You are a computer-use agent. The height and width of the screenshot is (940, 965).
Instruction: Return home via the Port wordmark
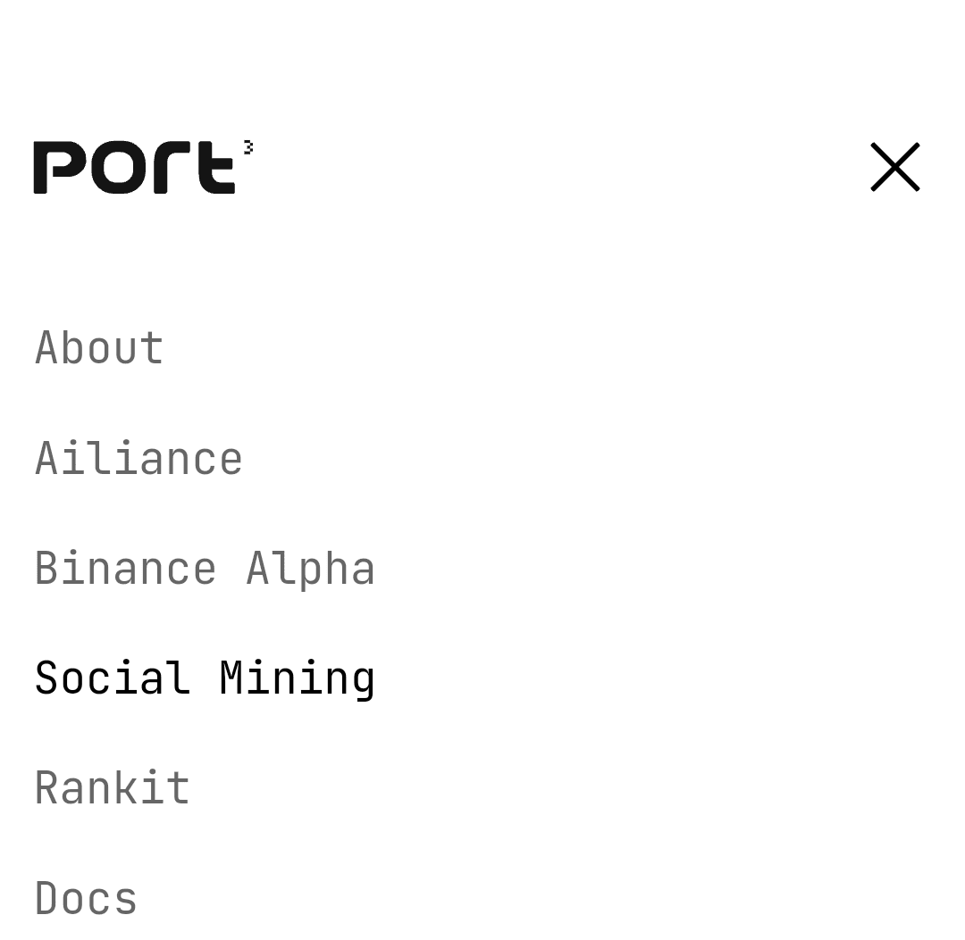(134, 167)
